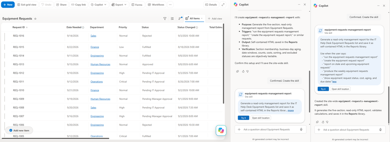Open Forms from the toolbar
This screenshot has width=390, height=142.
pos(137,5)
